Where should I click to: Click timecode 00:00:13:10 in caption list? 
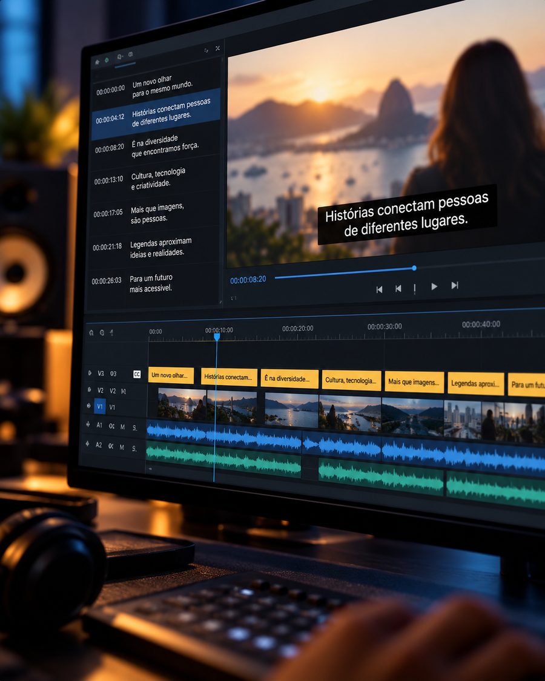point(108,180)
